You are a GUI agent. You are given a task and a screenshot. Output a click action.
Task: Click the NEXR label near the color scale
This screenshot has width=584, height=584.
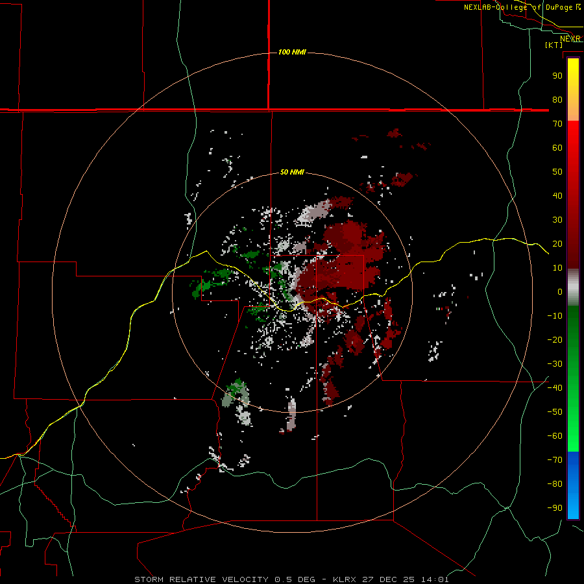[x=570, y=39]
